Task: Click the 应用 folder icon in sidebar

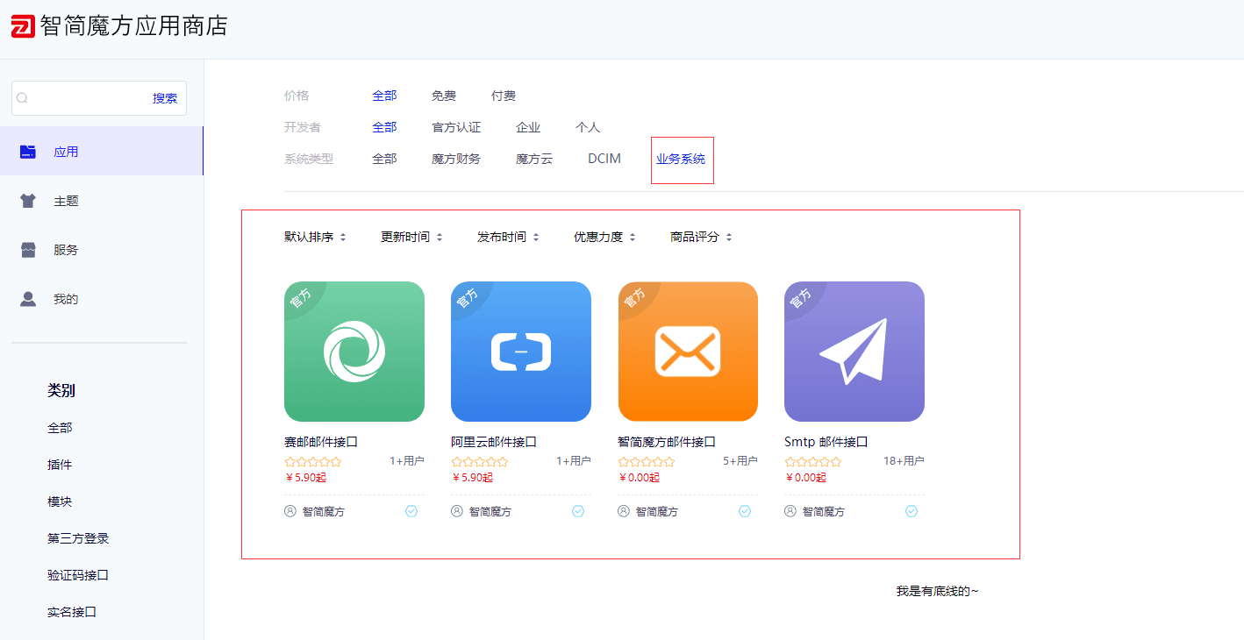Action: [x=28, y=152]
